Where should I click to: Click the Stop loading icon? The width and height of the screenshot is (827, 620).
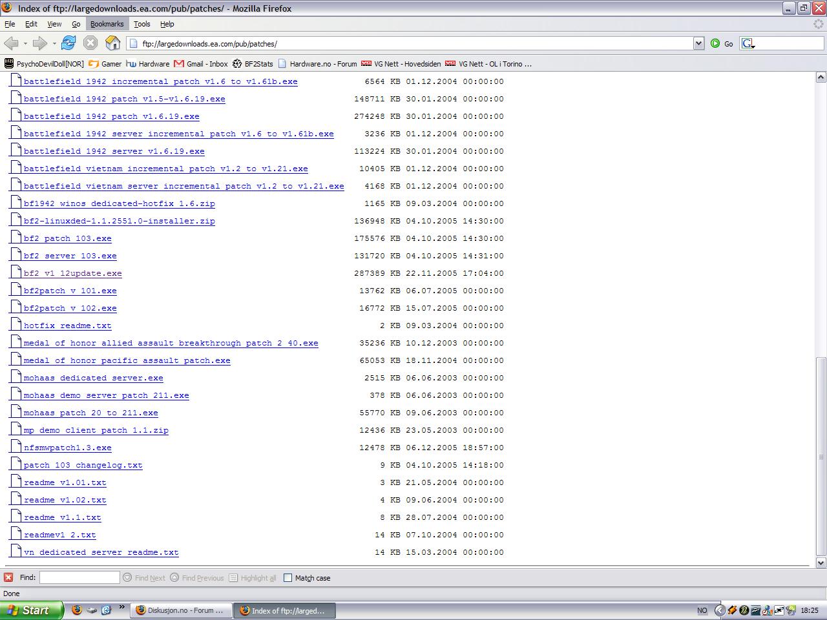tap(90, 43)
